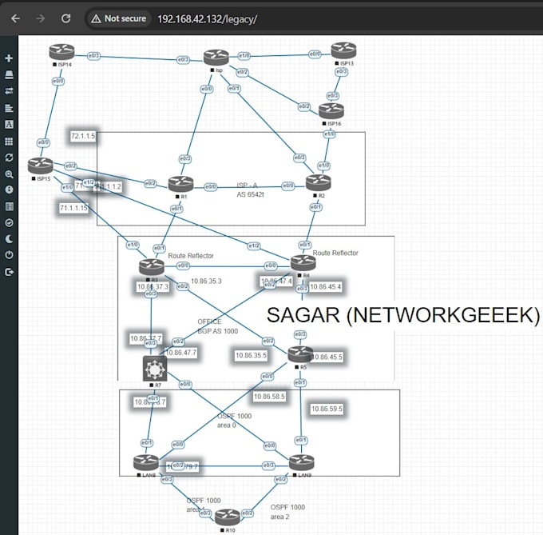Click the 10.86.35.3 label

coord(206,281)
